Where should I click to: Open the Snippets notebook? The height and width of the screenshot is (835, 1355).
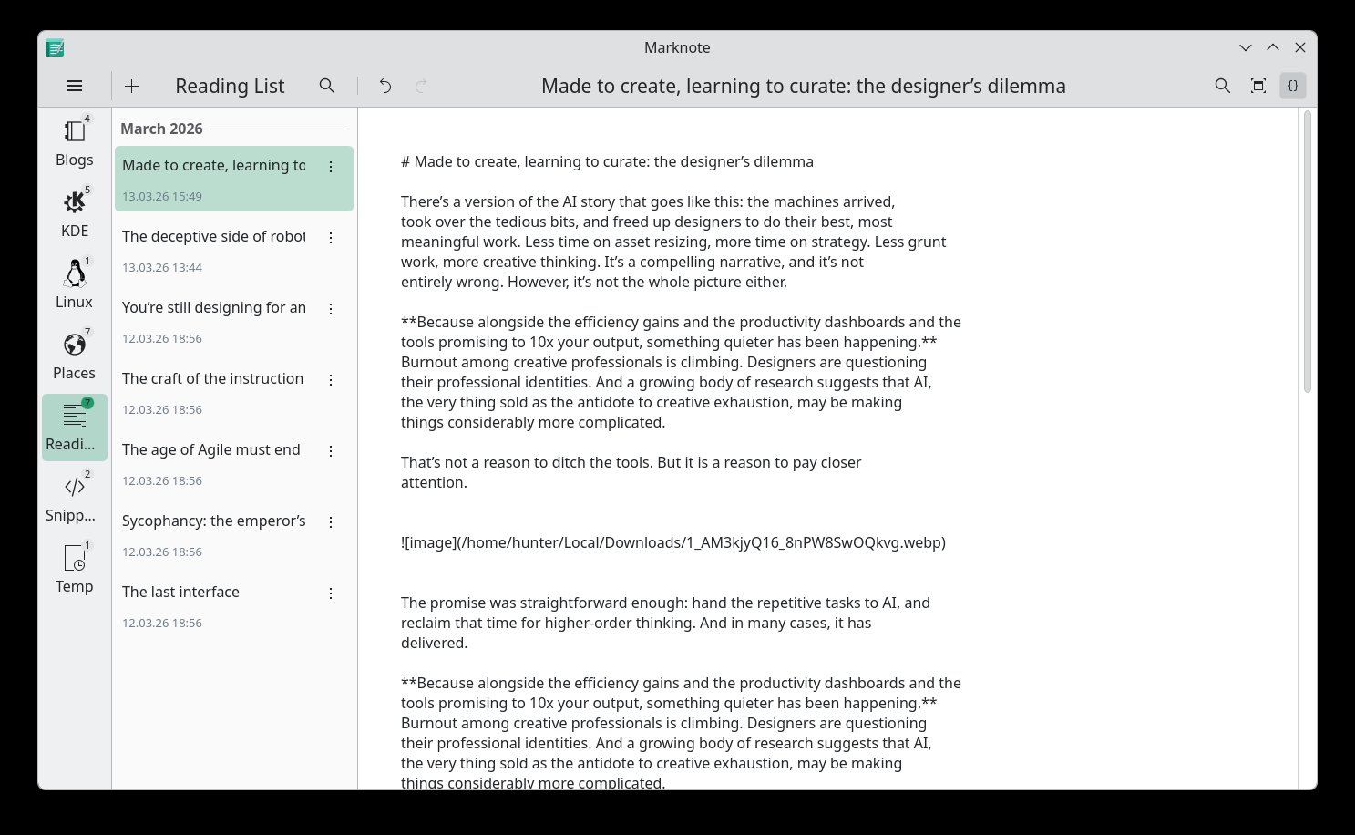(74, 496)
